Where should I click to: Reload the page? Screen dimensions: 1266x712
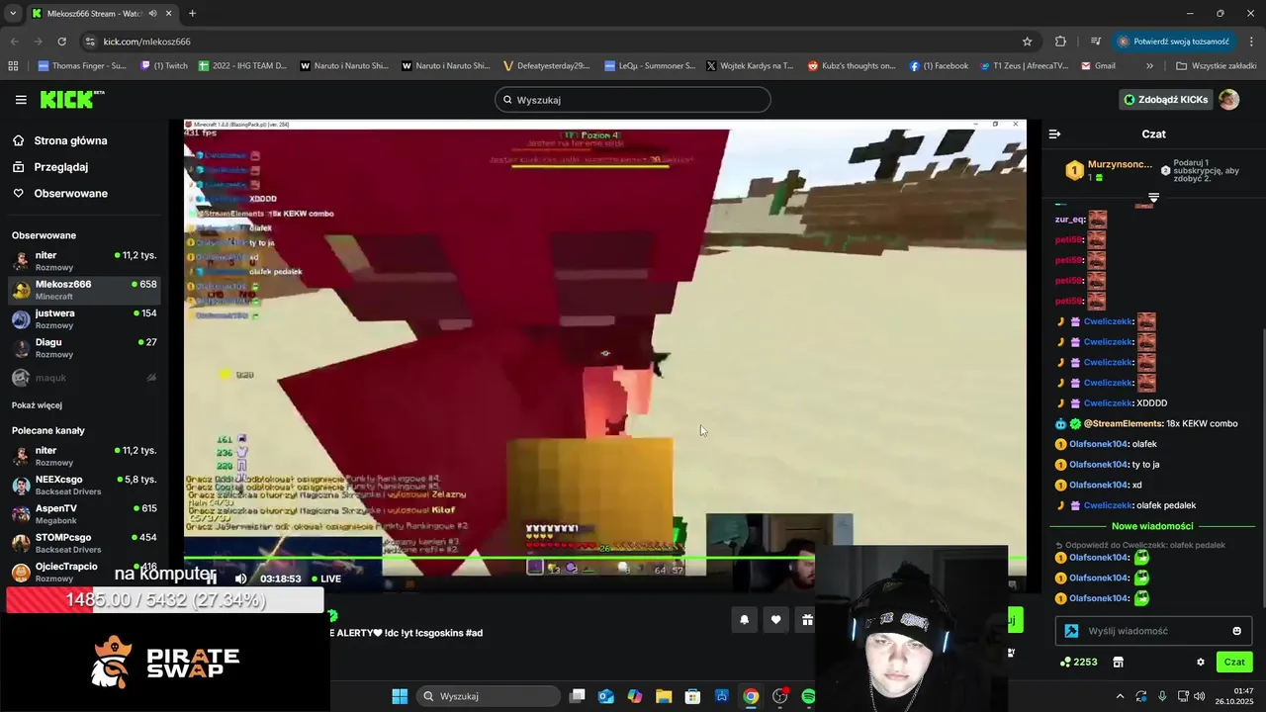(x=61, y=42)
